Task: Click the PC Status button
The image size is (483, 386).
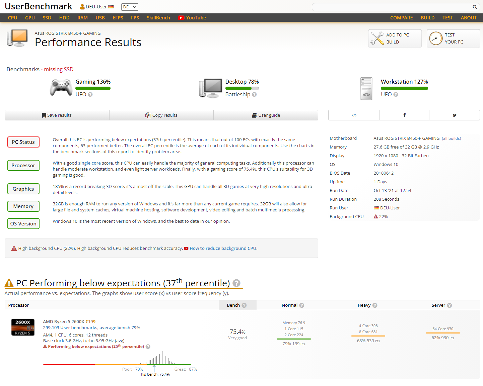Action: point(23,142)
